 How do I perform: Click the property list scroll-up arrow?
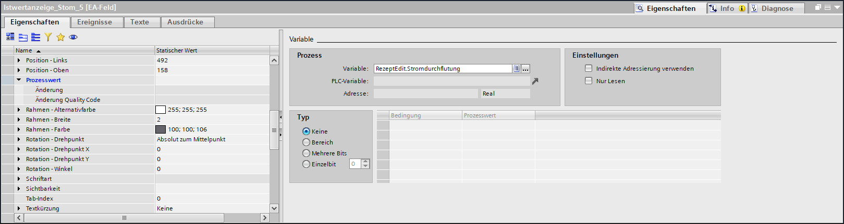274,60
